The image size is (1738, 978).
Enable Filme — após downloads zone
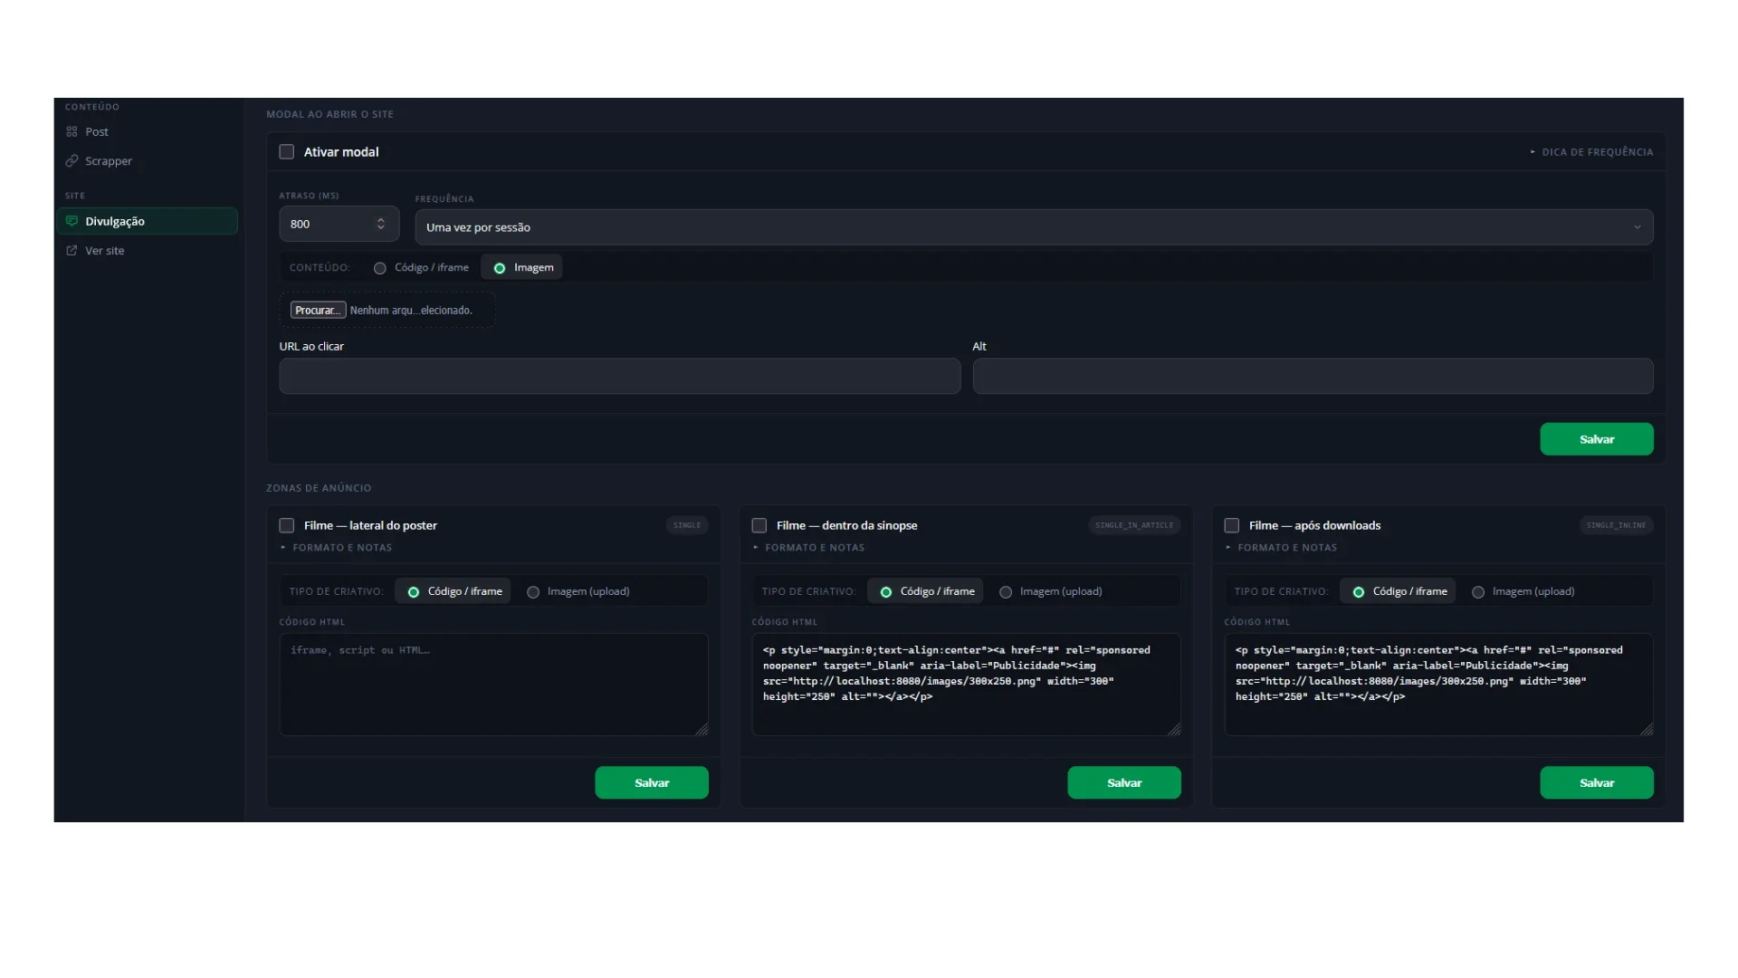point(1231,525)
